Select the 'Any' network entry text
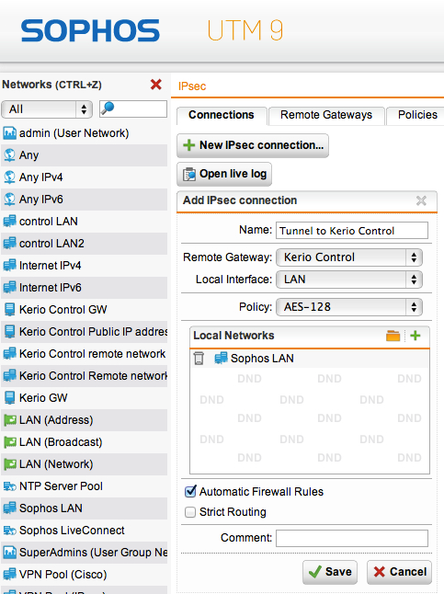The width and height of the screenshot is (444, 594). point(28,155)
